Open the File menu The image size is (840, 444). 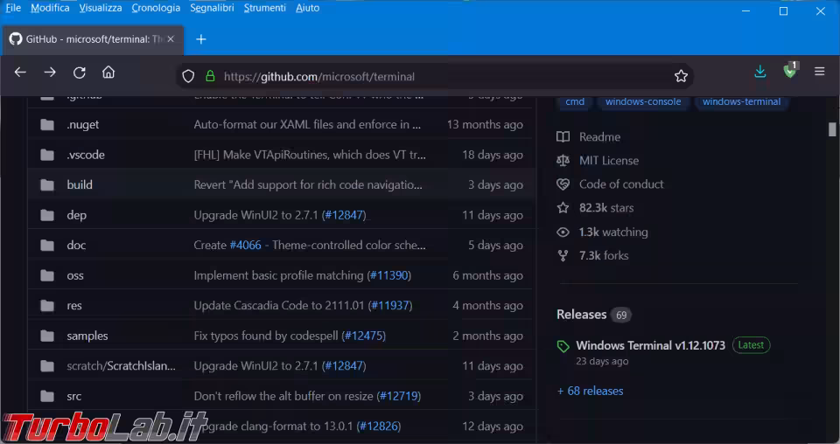pyautogui.click(x=13, y=8)
